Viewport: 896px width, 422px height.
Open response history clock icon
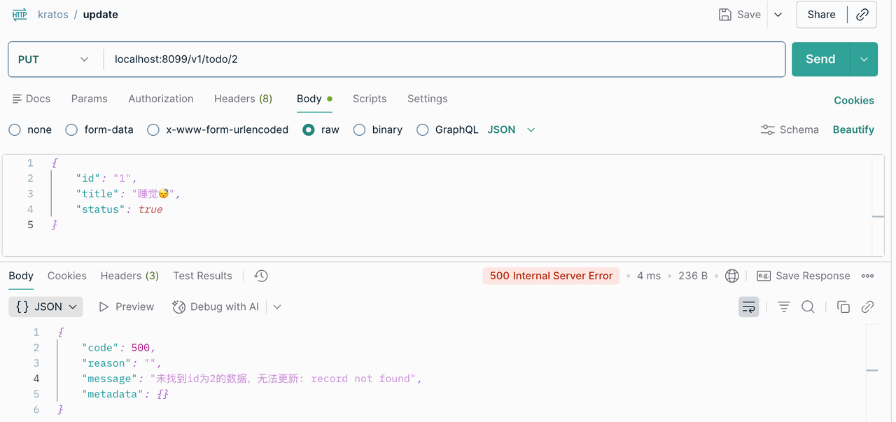click(261, 276)
